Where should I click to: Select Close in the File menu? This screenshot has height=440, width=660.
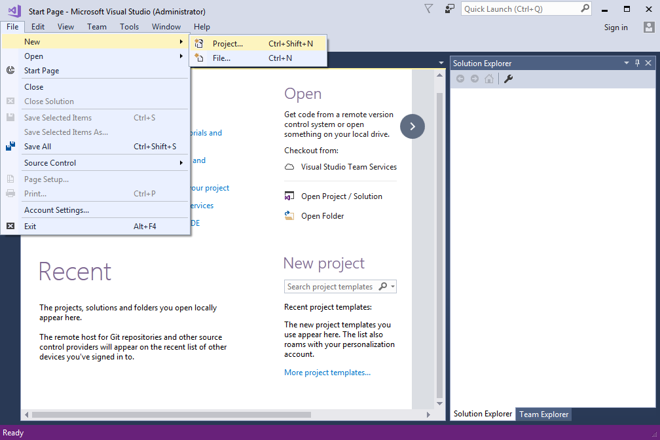[95, 86]
